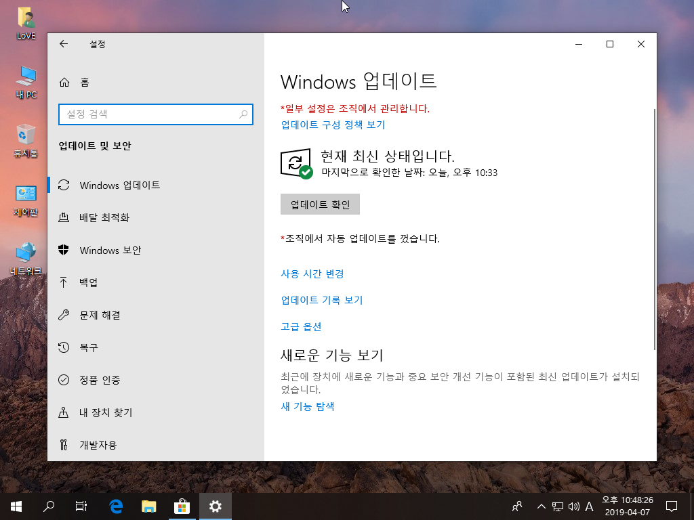Image resolution: width=694 pixels, height=520 pixels.
Task: Select the 제어판 control panel desktop icon
Action: [26, 200]
